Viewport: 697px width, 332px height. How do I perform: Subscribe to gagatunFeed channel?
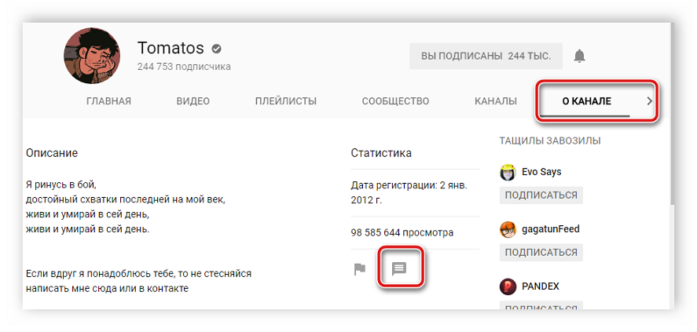pos(541,252)
